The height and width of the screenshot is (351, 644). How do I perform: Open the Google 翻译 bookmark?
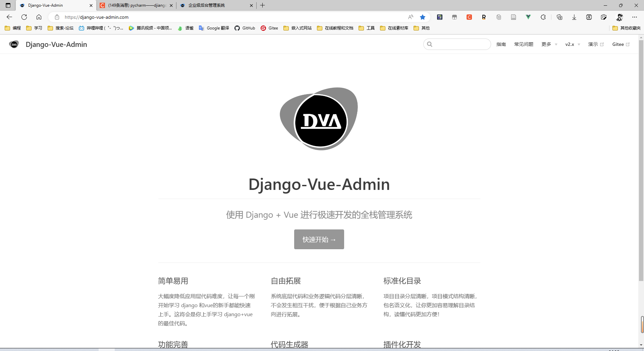pos(214,28)
